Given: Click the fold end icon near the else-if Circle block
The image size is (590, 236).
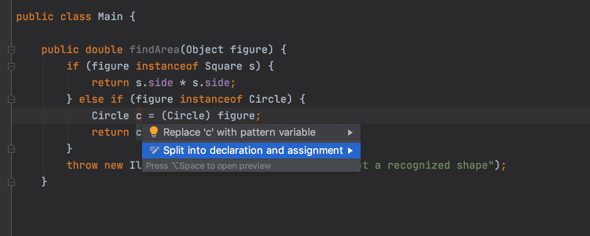Looking at the screenshot, I should [11, 99].
